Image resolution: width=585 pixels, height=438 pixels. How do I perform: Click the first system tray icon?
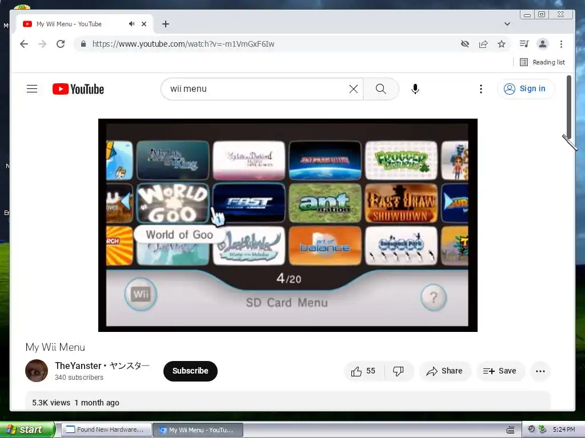pos(532,429)
